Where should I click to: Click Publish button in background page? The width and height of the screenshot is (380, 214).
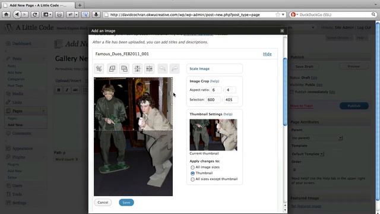tap(354, 106)
